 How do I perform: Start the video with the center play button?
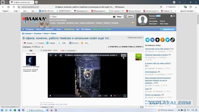pos(87,75)
